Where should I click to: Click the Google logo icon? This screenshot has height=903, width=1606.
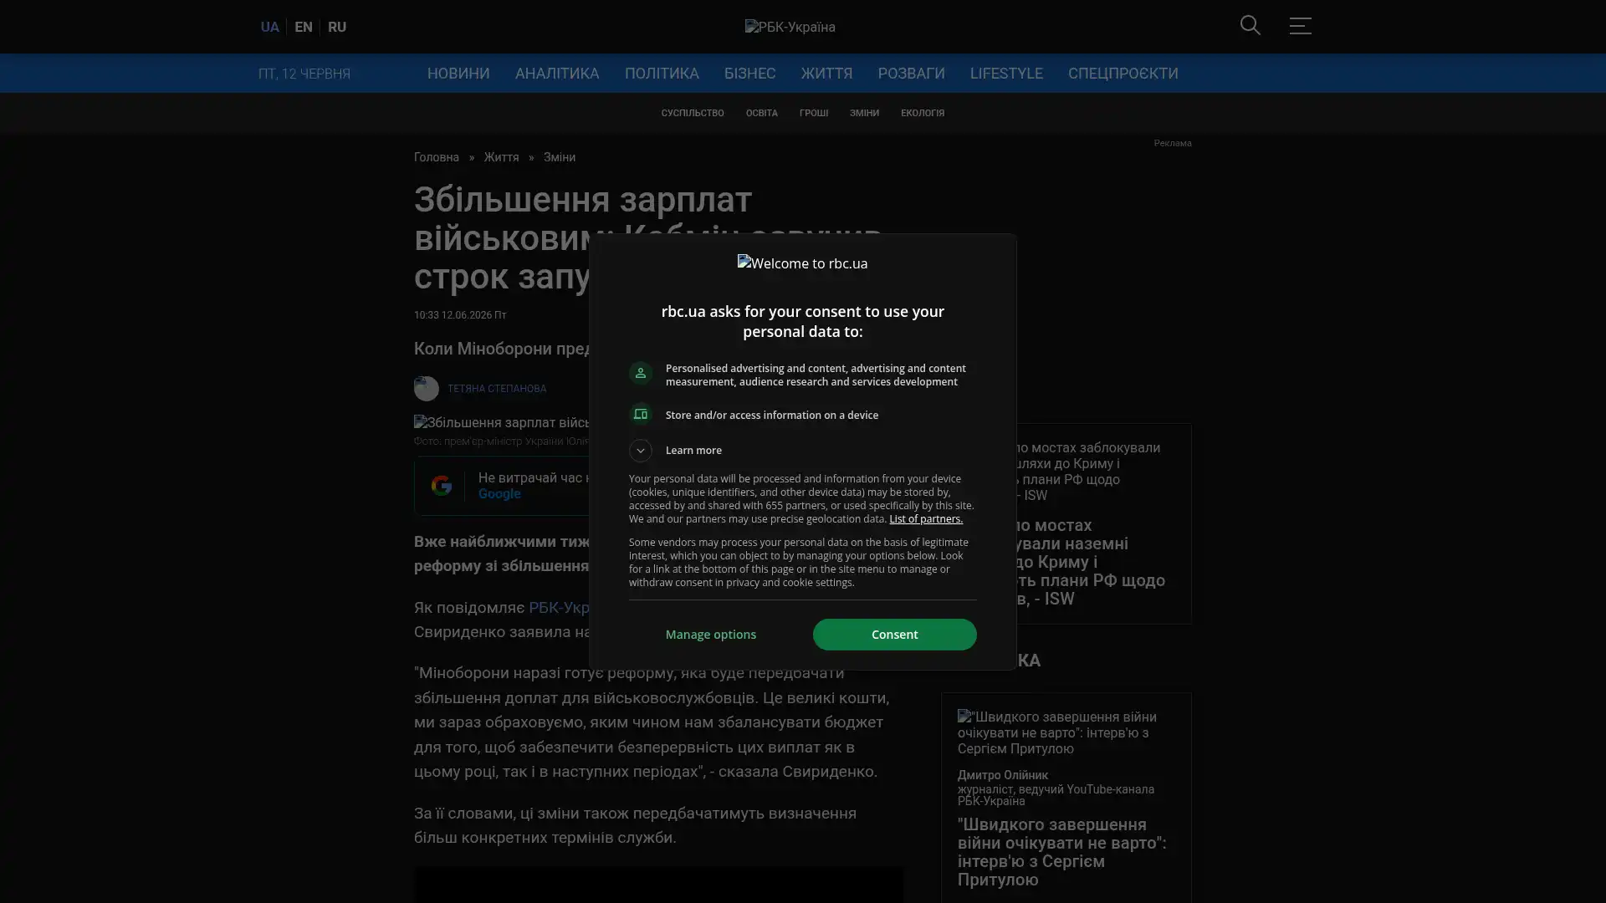[x=441, y=485]
